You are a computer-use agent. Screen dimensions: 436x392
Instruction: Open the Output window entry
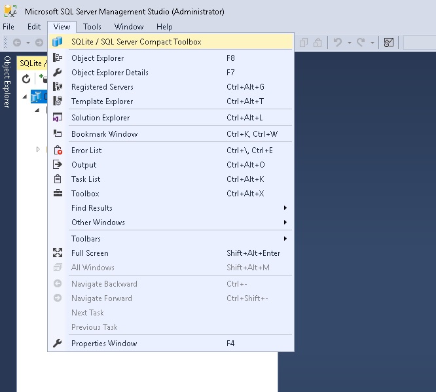171,165
